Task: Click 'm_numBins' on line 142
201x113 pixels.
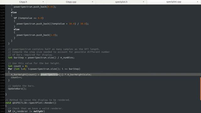Action: click(67, 58)
